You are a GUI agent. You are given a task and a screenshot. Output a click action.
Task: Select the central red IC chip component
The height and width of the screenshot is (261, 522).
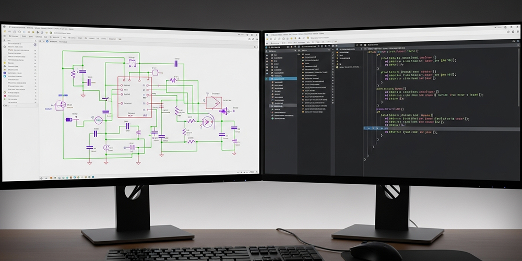(134, 97)
